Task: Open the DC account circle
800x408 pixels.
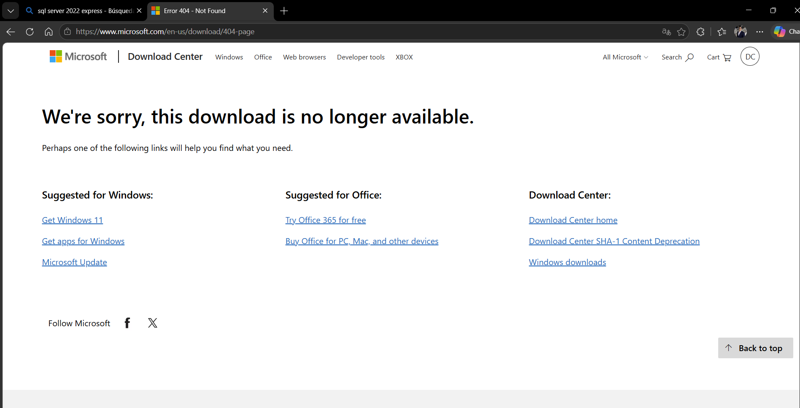Action: [x=750, y=56]
